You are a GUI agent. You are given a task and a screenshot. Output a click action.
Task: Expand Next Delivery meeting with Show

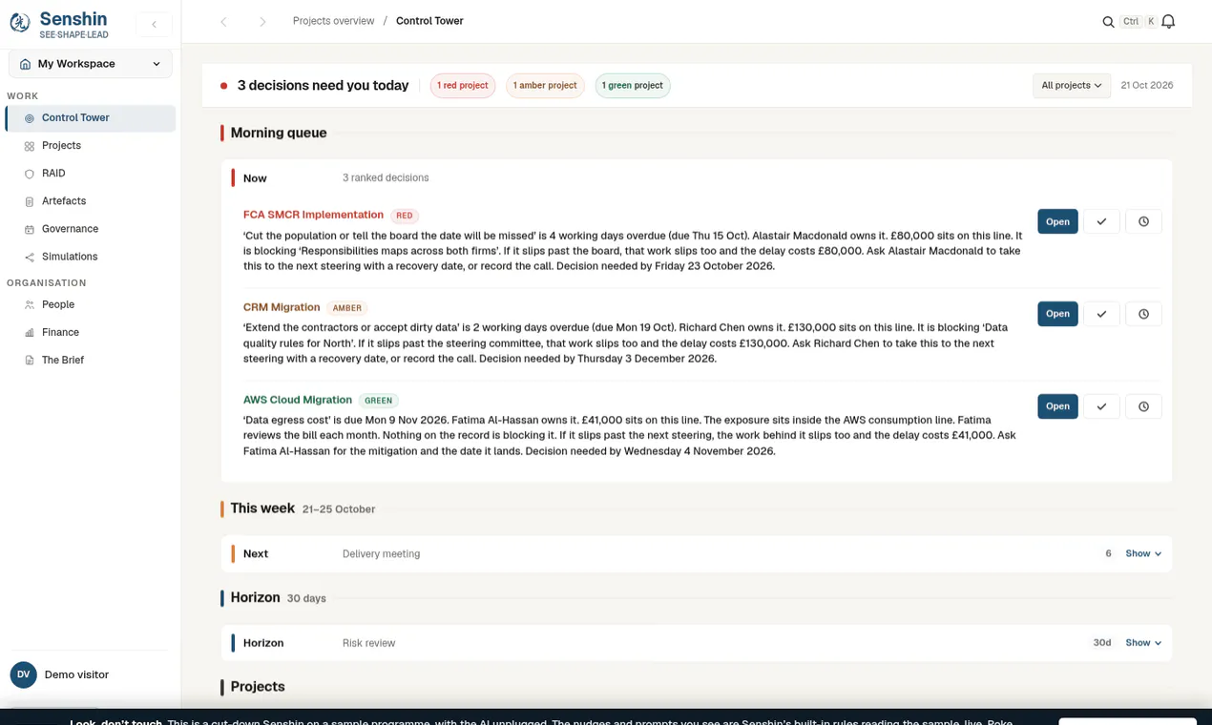pyautogui.click(x=1142, y=554)
